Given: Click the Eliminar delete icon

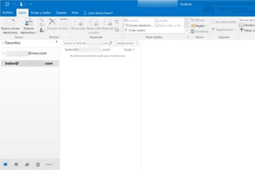Looking at the screenshot, I should (x=52, y=24).
